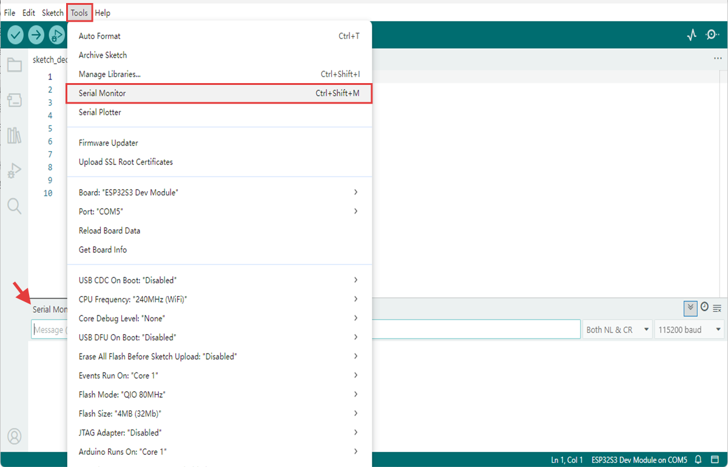This screenshot has height=467, width=728.
Task: Expand the Board: ESP32S3 Dev Module submenu
Action: 219,192
